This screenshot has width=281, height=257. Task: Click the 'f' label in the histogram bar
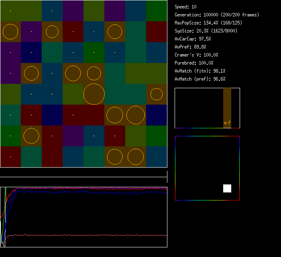pos(229,123)
